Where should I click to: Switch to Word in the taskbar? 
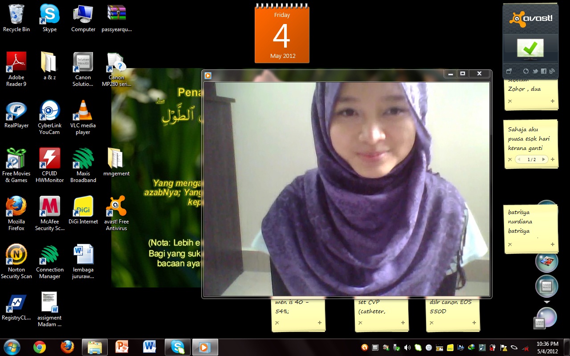coord(150,347)
